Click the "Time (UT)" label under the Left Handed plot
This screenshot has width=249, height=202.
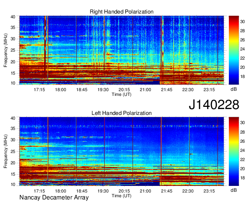click(x=122, y=196)
